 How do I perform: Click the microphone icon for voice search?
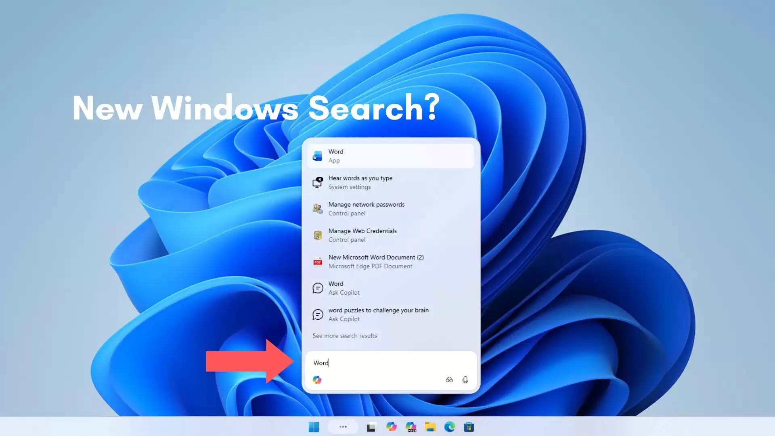pyautogui.click(x=465, y=379)
